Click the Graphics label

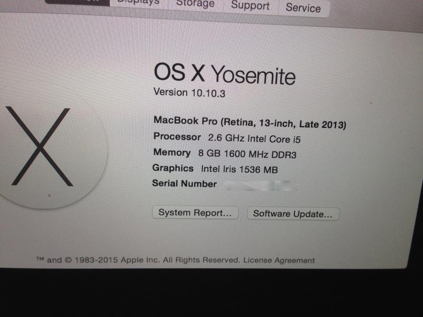[x=173, y=168]
